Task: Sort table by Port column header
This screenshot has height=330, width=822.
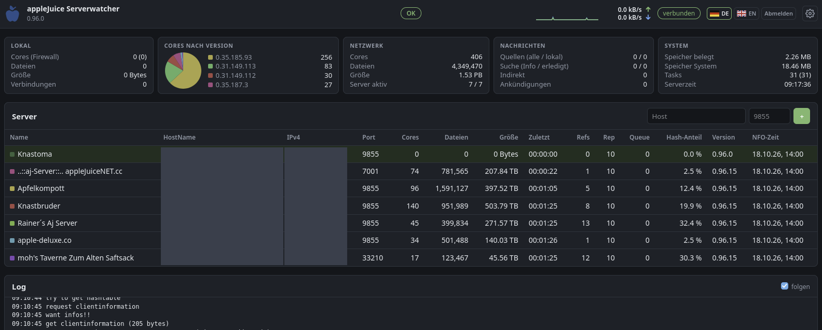Action: pos(368,137)
